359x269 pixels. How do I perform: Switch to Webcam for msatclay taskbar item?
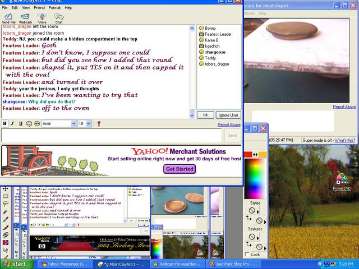[177, 264]
